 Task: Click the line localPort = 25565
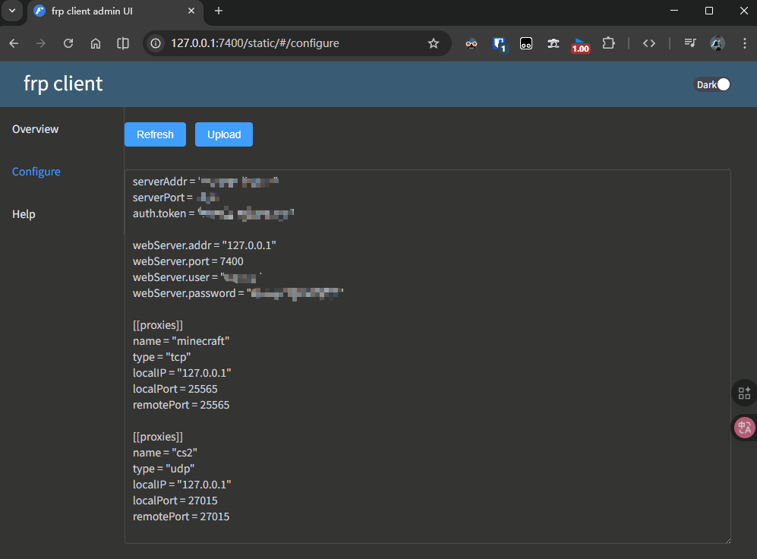point(175,389)
